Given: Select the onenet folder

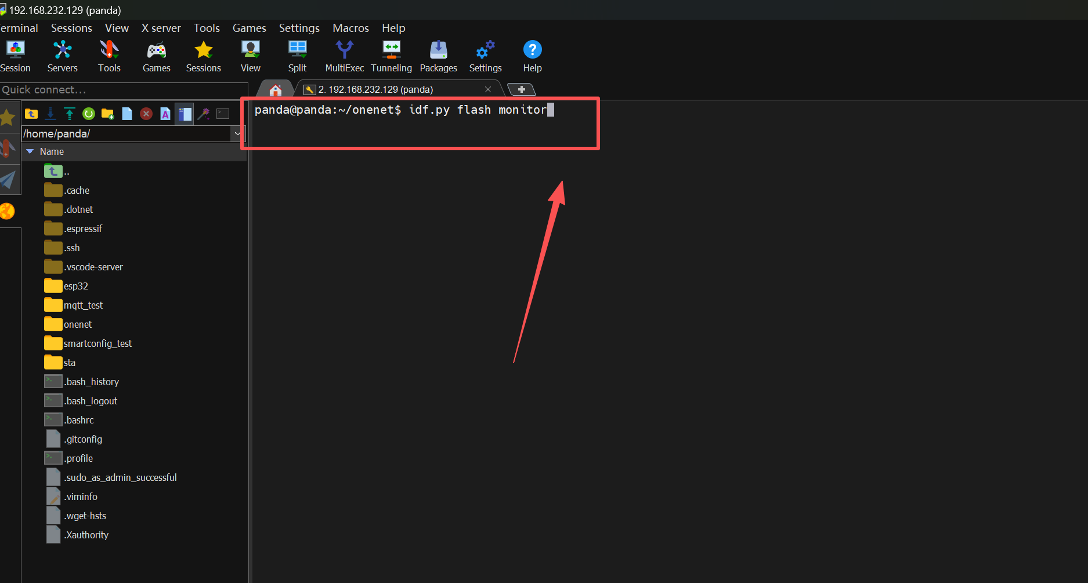Looking at the screenshot, I should 68,324.
